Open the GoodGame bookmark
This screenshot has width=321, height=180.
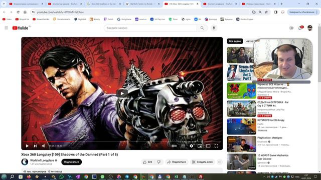[x=124, y=19]
